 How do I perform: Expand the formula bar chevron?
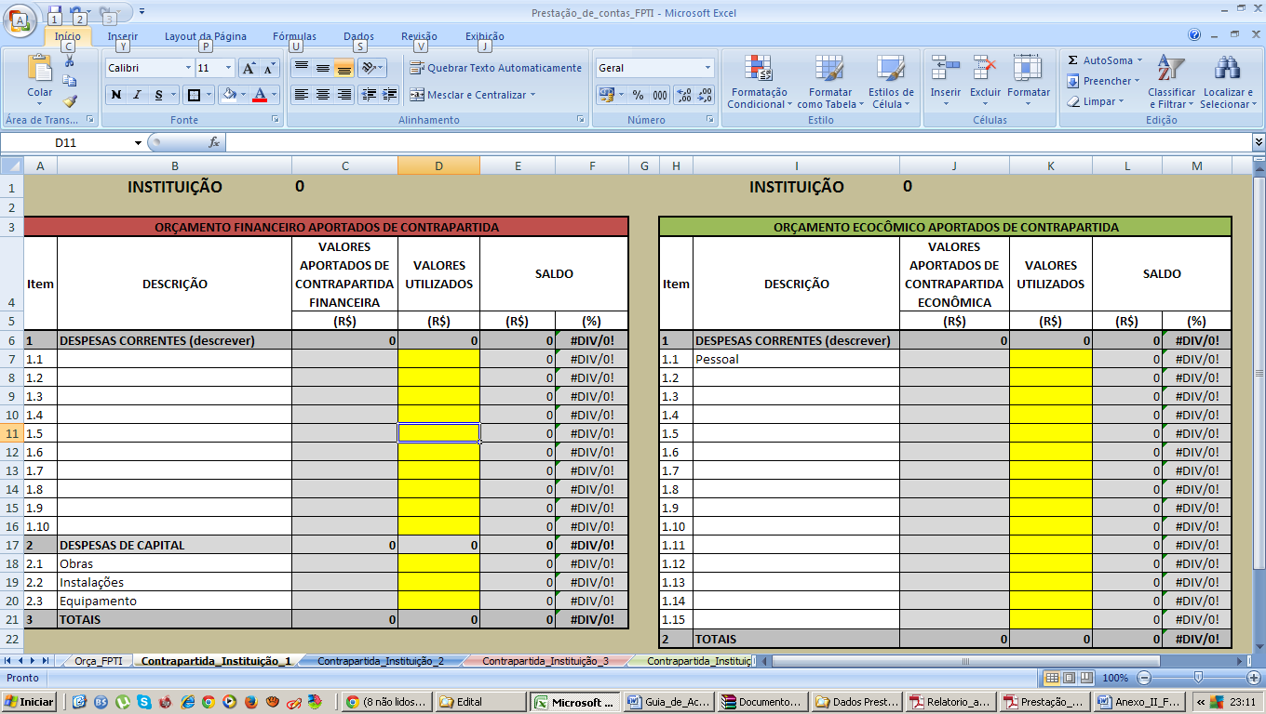(1259, 142)
